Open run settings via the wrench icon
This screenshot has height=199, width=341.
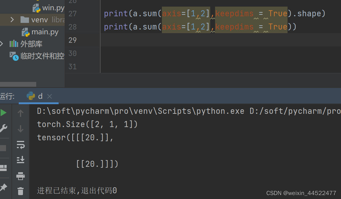3,128
